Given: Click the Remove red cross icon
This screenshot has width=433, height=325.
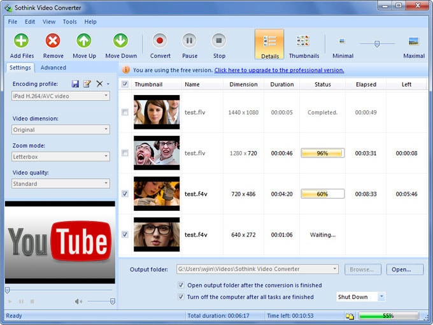Looking at the screenshot, I should (53, 41).
